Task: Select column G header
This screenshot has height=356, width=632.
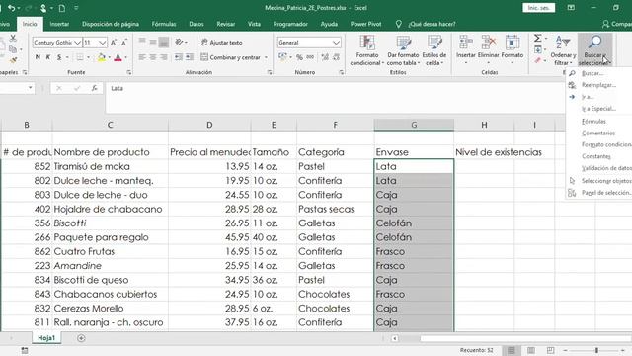Action: click(x=414, y=125)
